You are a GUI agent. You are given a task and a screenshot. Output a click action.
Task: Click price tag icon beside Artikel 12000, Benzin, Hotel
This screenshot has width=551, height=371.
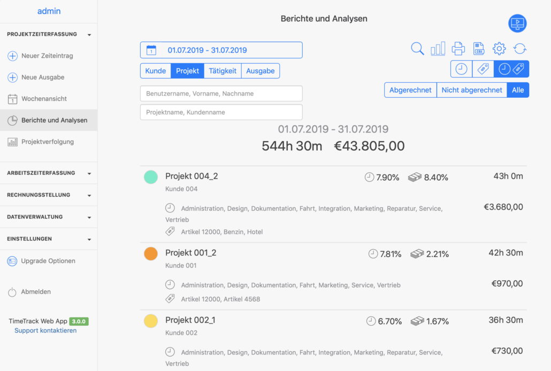[170, 231]
